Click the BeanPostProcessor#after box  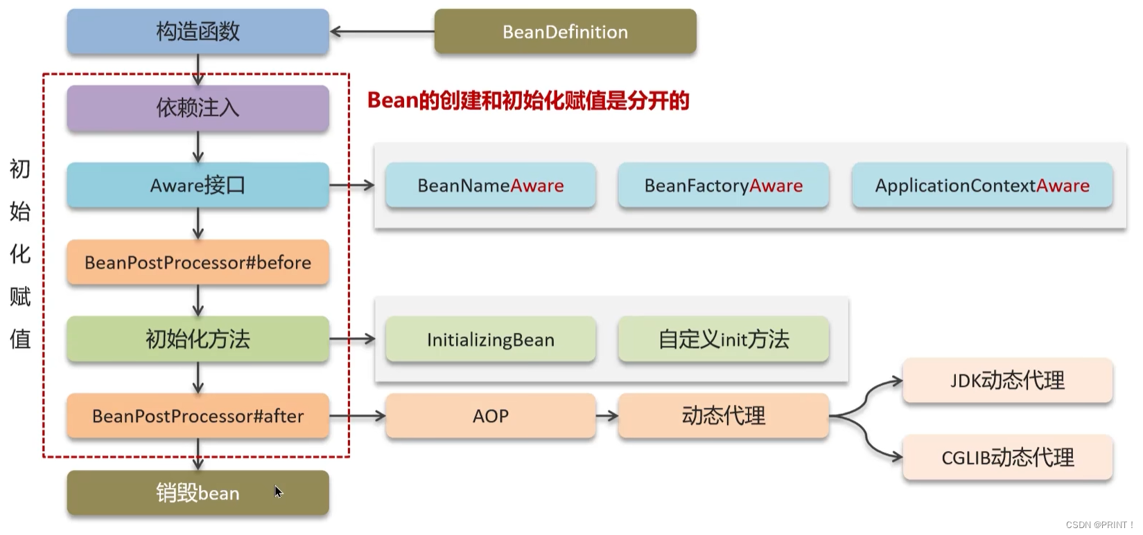(198, 416)
